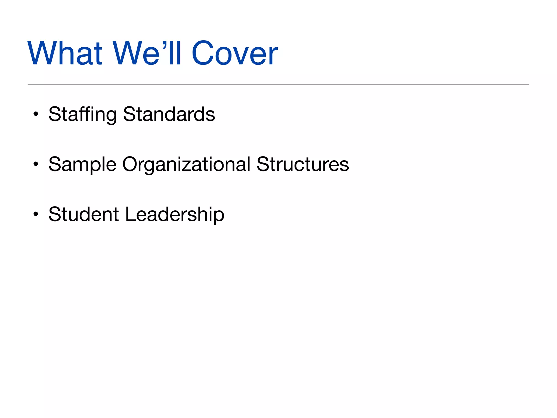
Task: Select the word "Leadership" in third bullet
Action: tap(175, 214)
